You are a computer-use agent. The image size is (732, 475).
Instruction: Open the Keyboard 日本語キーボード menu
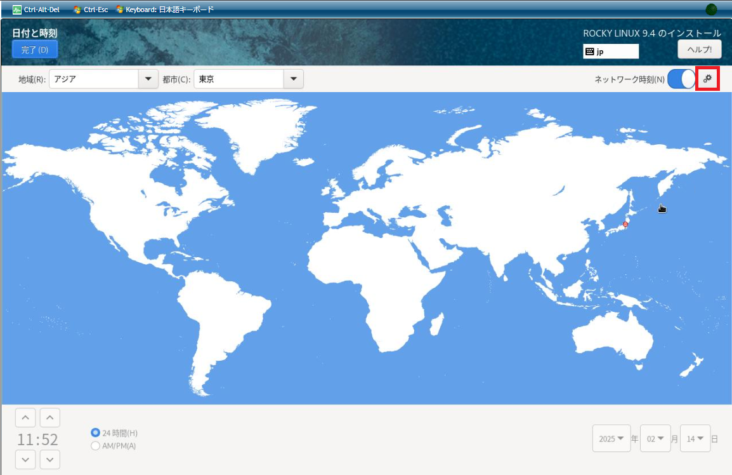click(165, 10)
